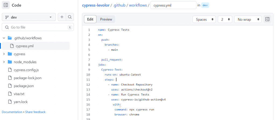Screen dimensions: 275x120
Task: Focus the Go to file search field
Action: pyautogui.click(x=38, y=27)
